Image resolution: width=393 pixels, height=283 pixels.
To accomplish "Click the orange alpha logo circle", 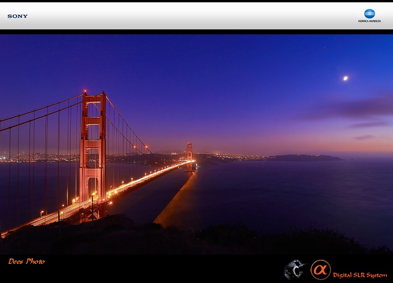I will pos(320,269).
